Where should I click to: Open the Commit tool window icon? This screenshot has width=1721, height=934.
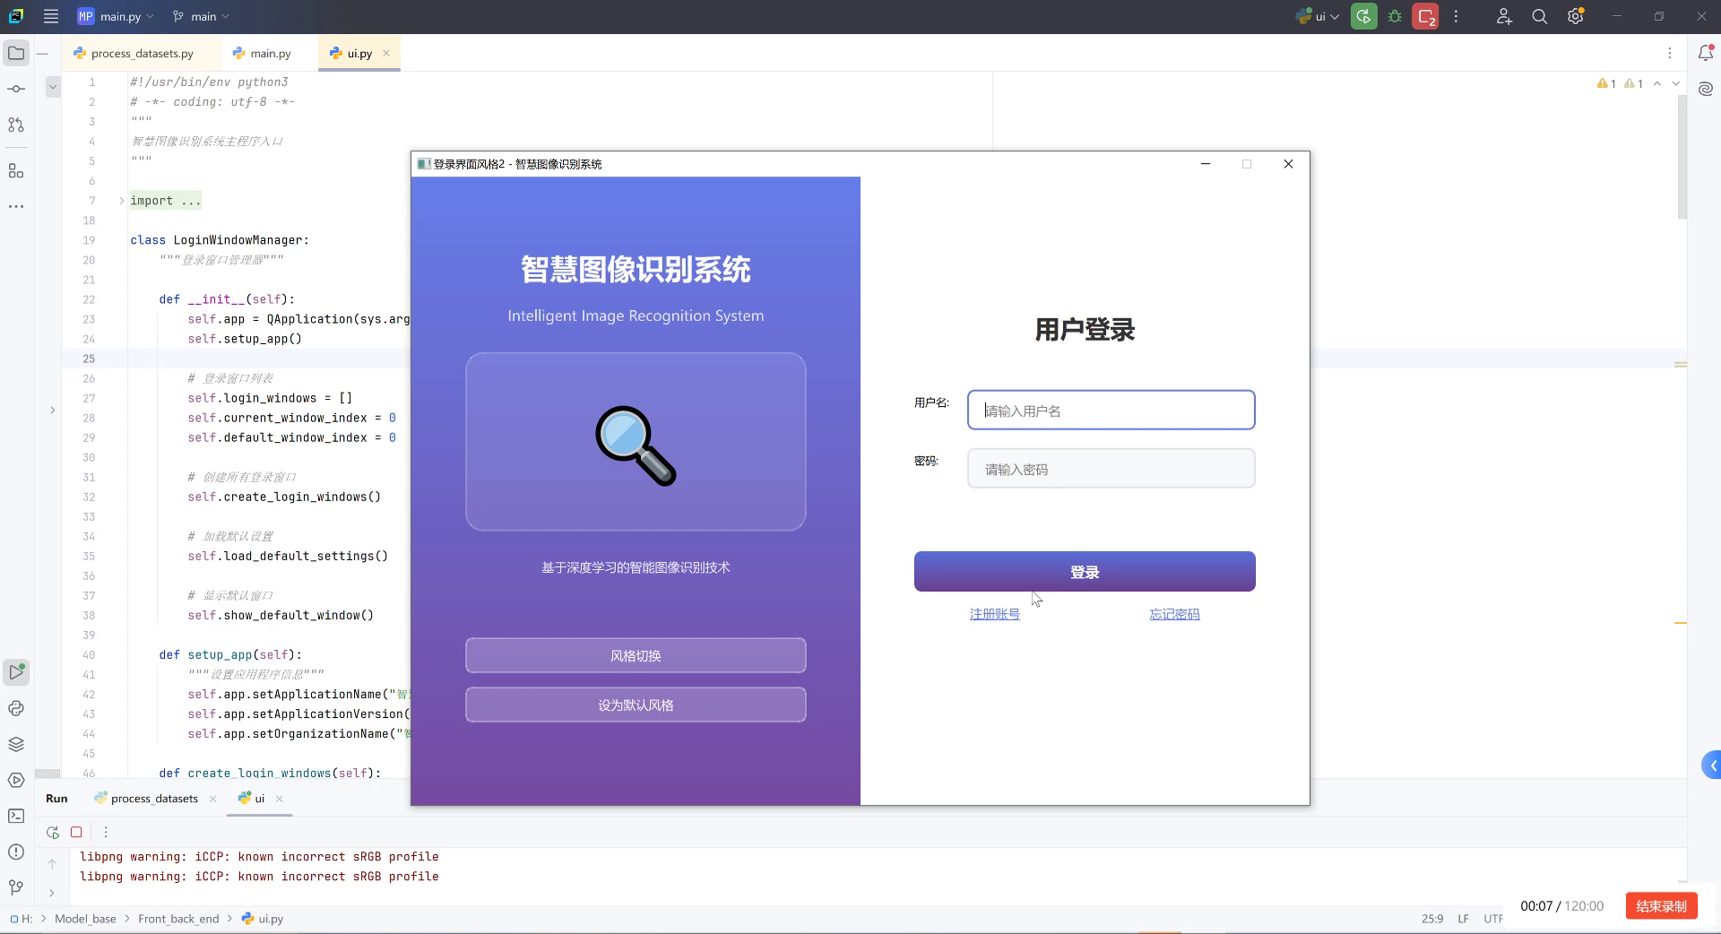coord(16,87)
